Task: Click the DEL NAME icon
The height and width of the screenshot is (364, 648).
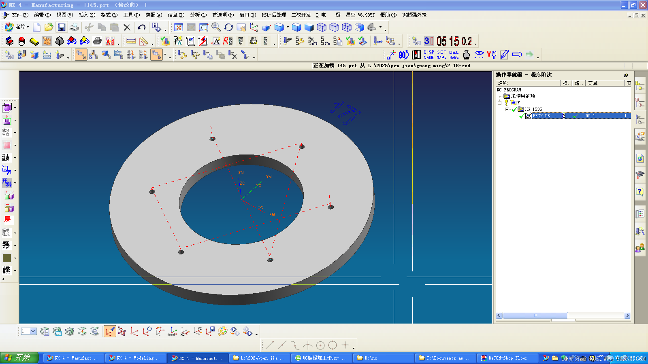Action: point(454,55)
